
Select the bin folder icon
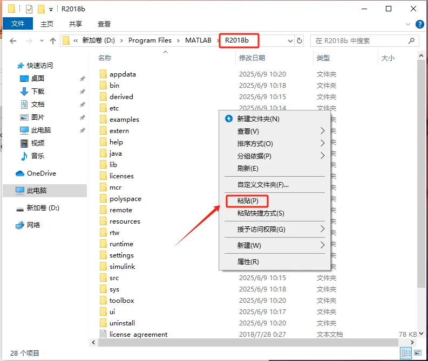point(103,86)
